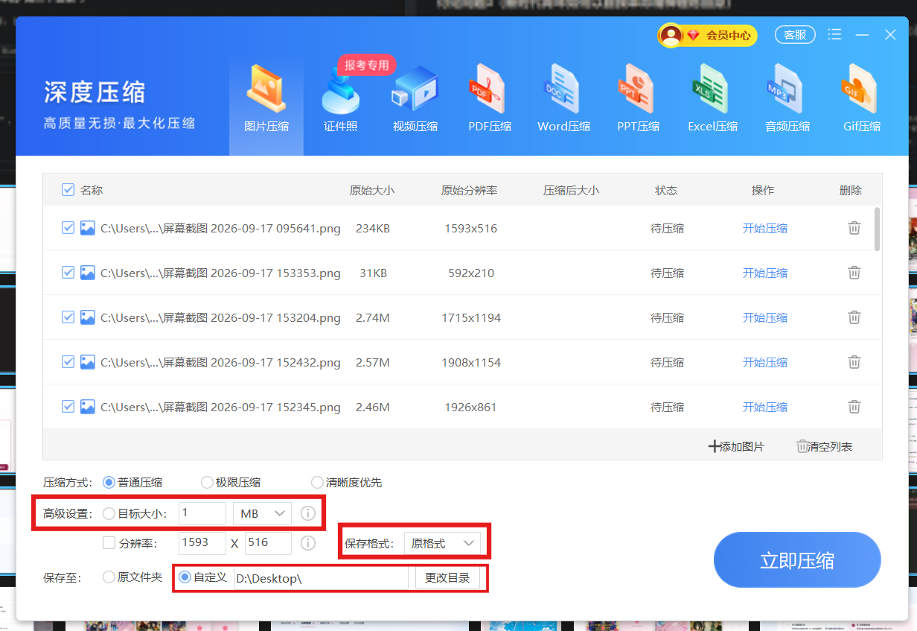Click the user avatar icon

coord(671,35)
